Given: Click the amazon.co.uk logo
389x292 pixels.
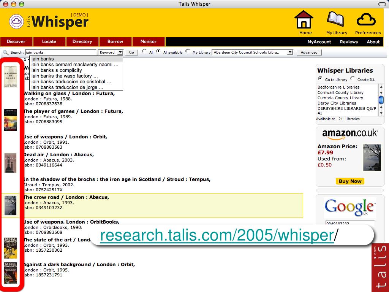Looking at the screenshot, I should 350,134.
